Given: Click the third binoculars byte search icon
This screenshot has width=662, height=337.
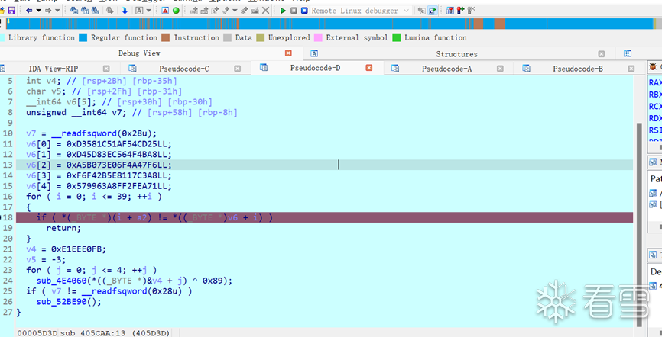Looking at the screenshot, I should (x=96, y=11).
